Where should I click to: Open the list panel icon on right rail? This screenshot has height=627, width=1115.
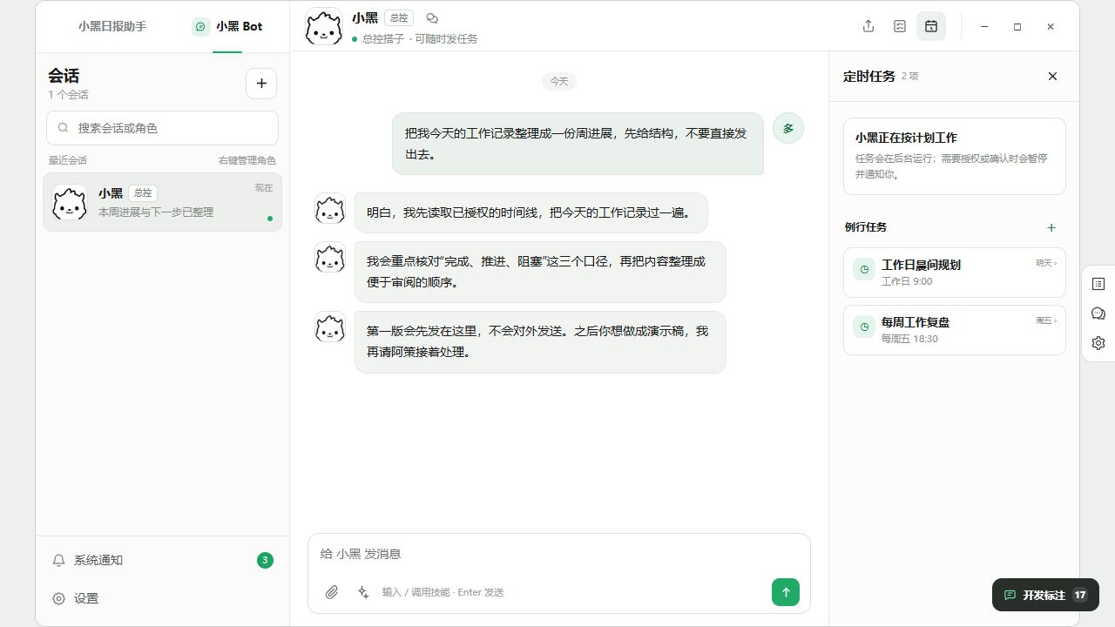pos(1098,284)
